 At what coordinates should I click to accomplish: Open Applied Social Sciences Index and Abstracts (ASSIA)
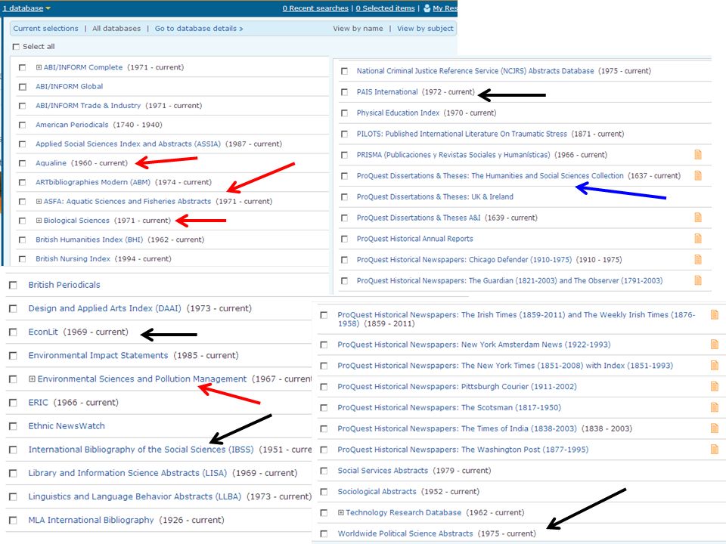click(129, 144)
